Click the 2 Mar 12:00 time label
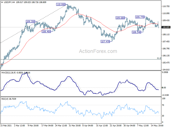 [19, 126]
